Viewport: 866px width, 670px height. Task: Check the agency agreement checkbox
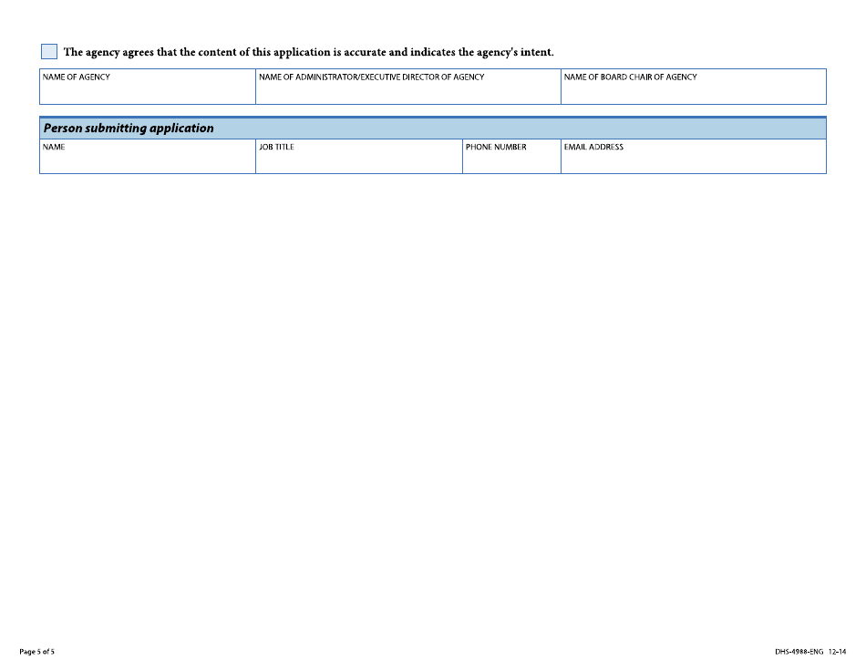coord(48,51)
